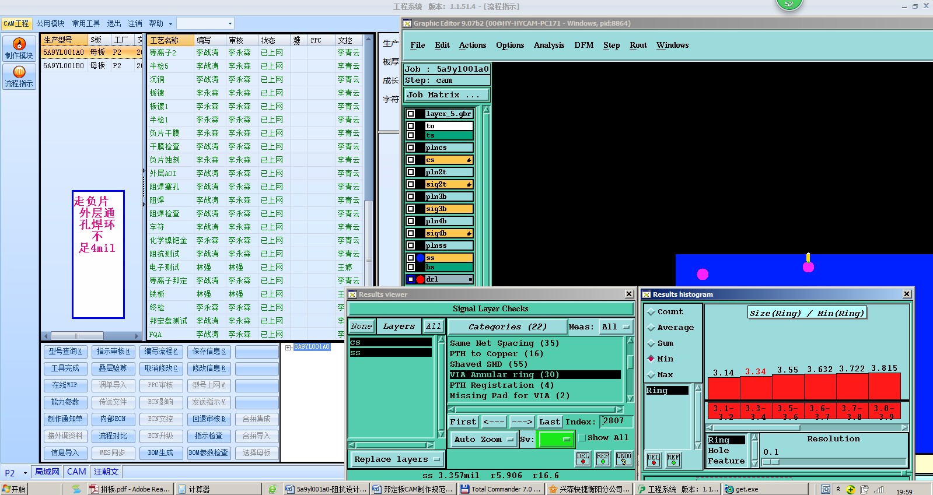933x495 pixels.
Task: Expand the 5A9YL001A0 tree node
Action: click(288, 347)
